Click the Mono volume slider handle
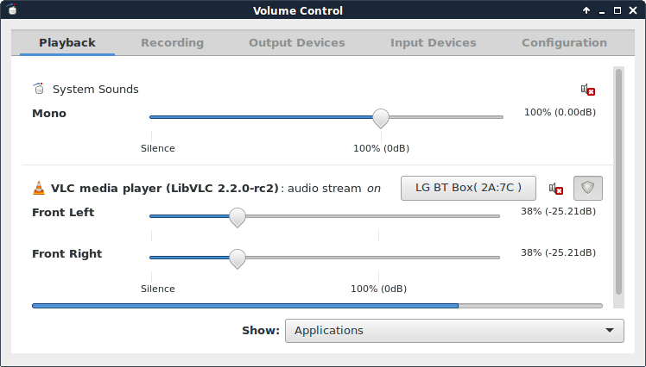The height and width of the screenshot is (367, 646). point(380,117)
